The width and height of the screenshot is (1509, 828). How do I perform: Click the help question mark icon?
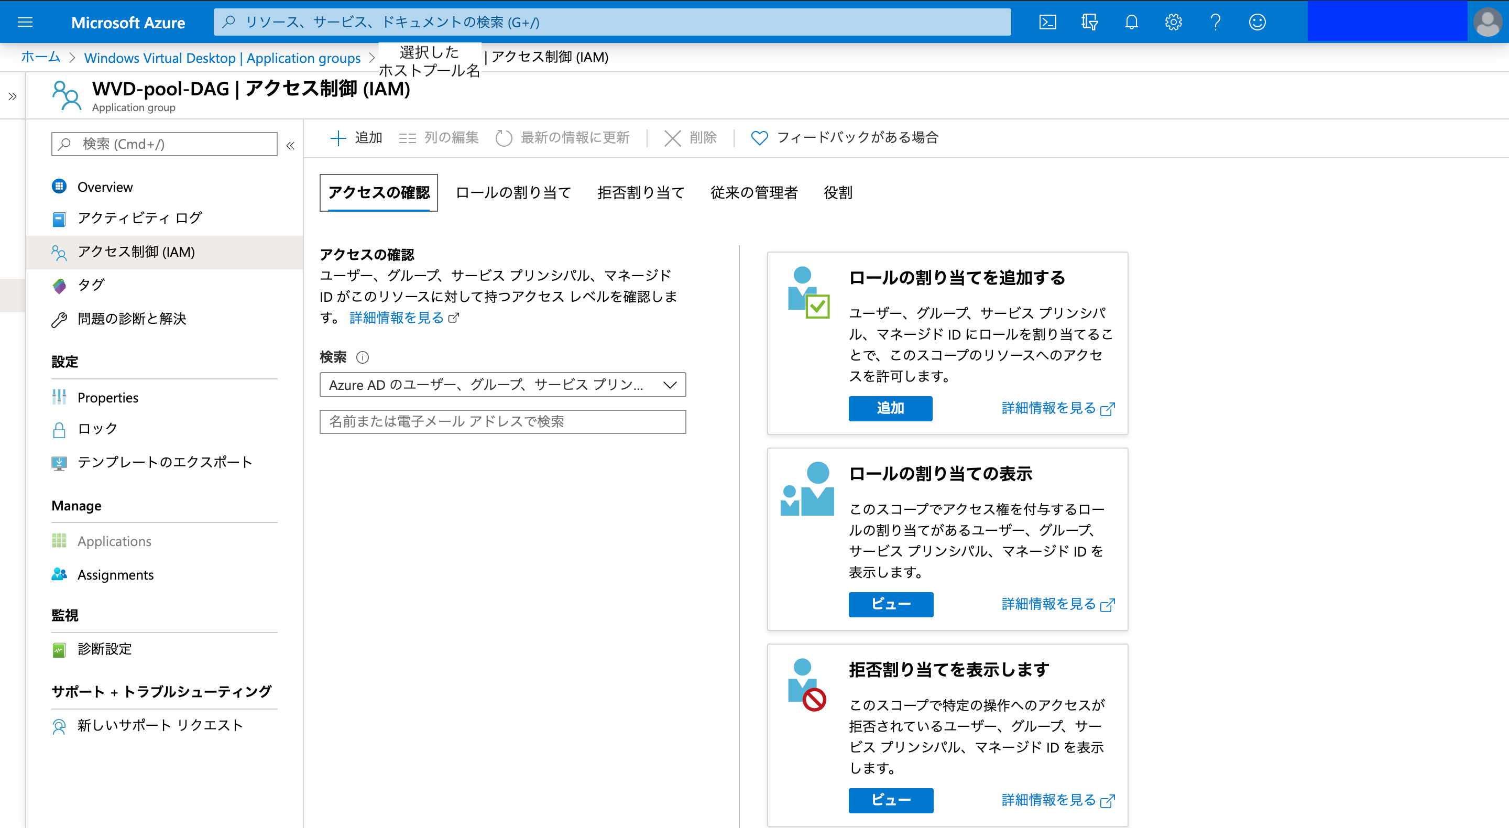[x=1215, y=22]
